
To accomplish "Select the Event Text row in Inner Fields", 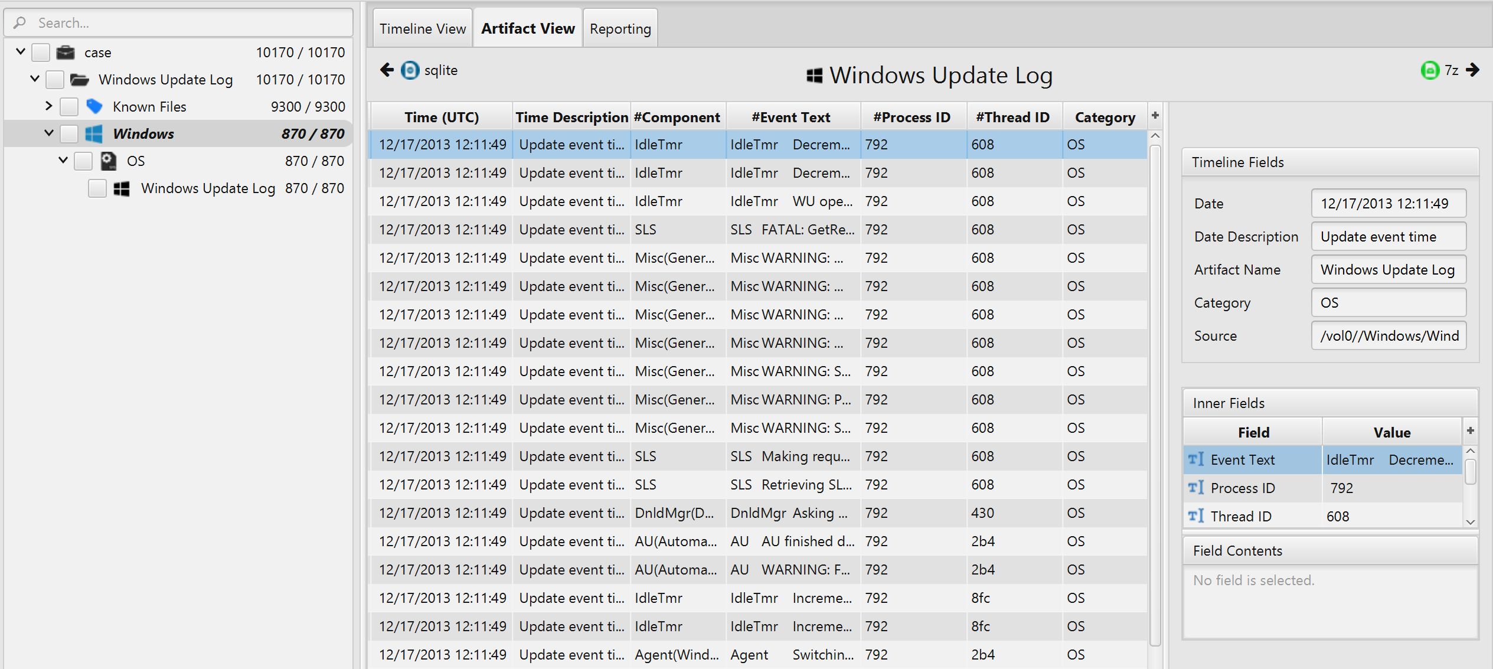I will [x=1322, y=459].
